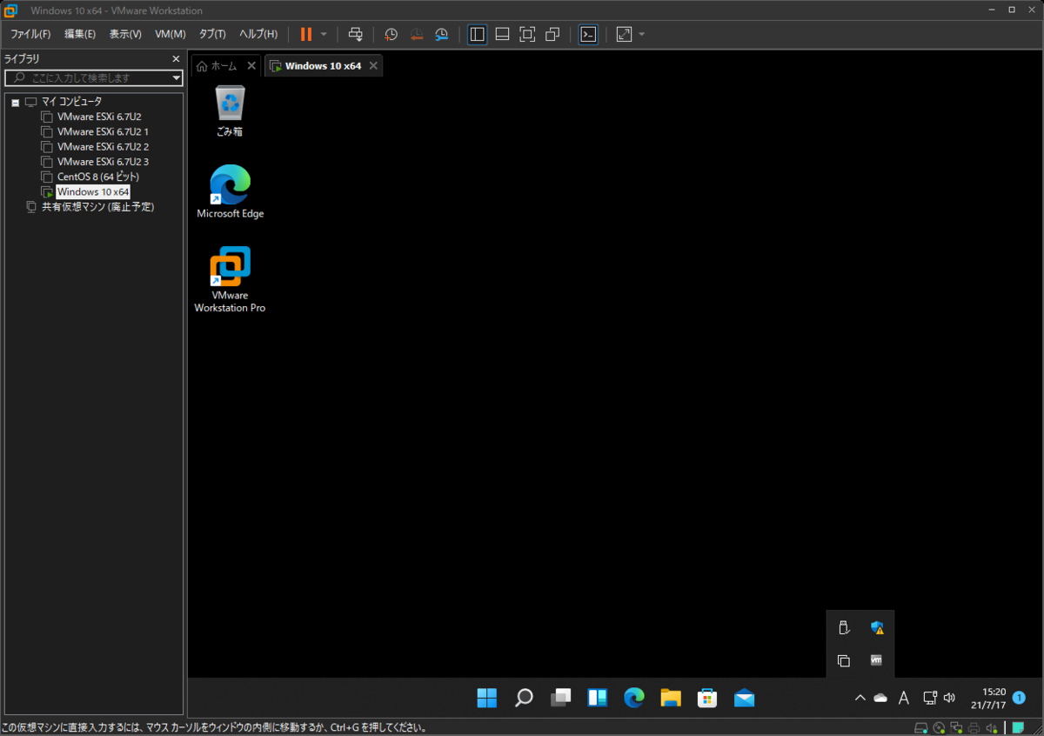Open Task View on the guest taskbar
The width and height of the screenshot is (1044, 736).
tap(560, 698)
